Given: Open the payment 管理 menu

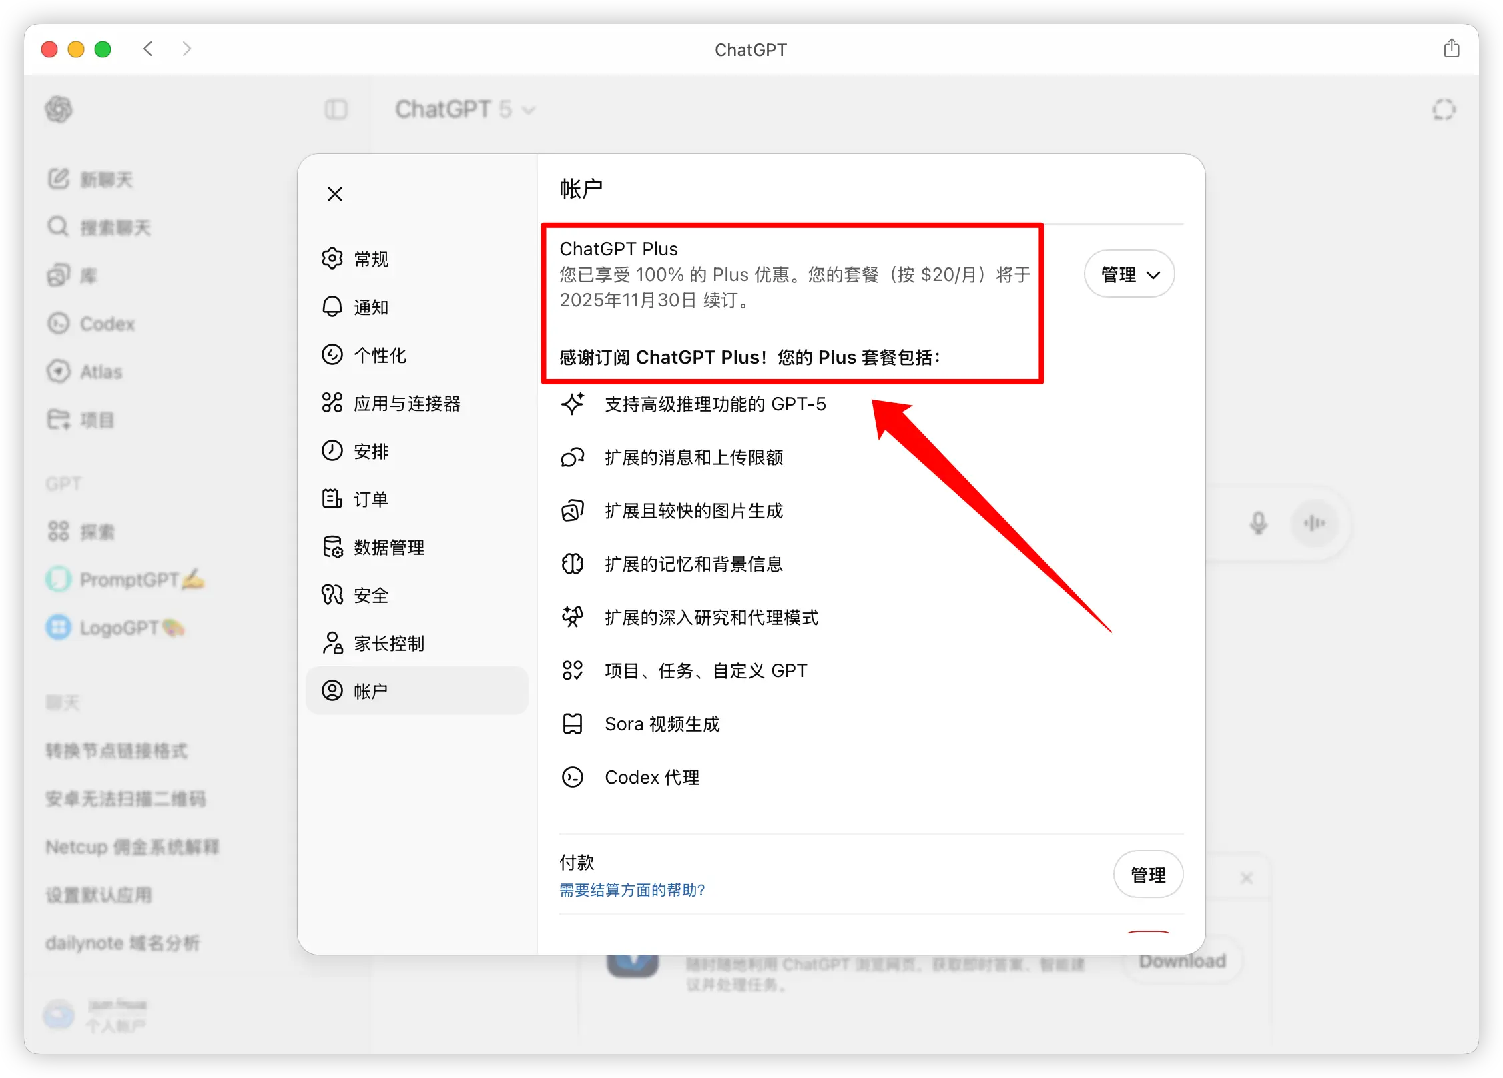Looking at the screenshot, I should point(1148,874).
